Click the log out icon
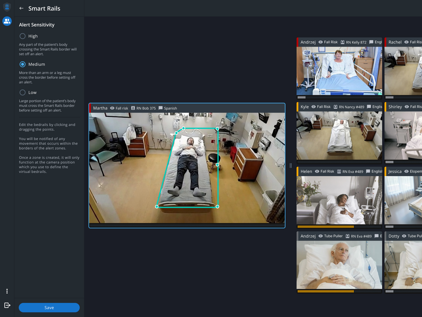This screenshot has width=422, height=317. (7, 305)
